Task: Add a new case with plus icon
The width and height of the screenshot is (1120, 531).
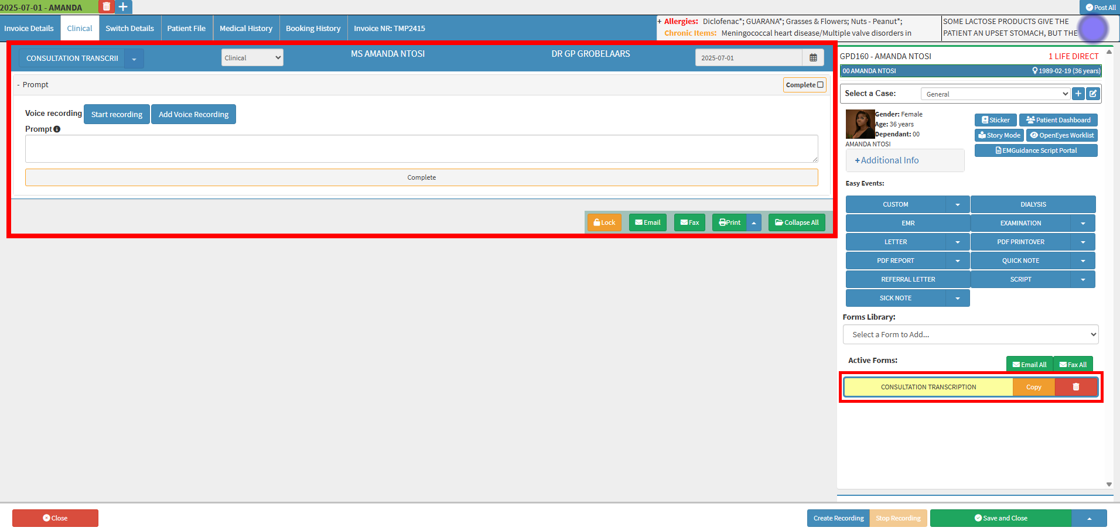Action: [1078, 94]
